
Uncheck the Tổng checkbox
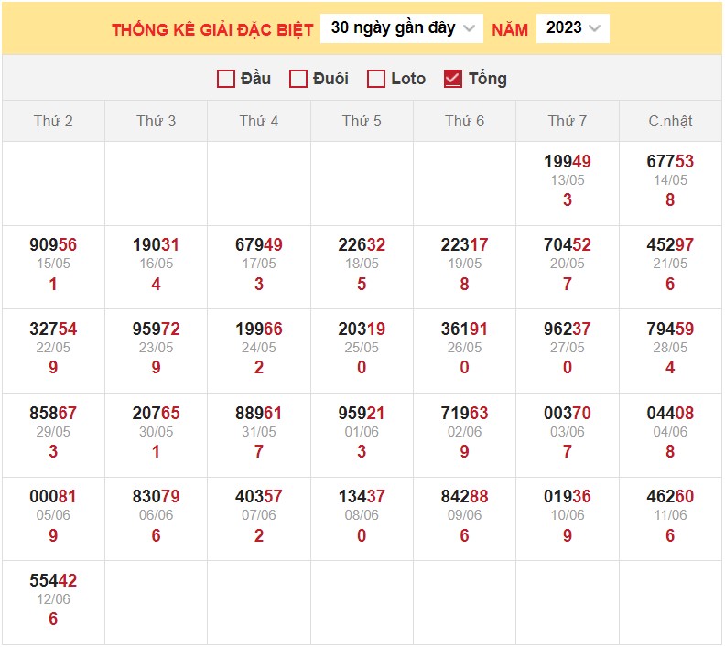pos(452,79)
